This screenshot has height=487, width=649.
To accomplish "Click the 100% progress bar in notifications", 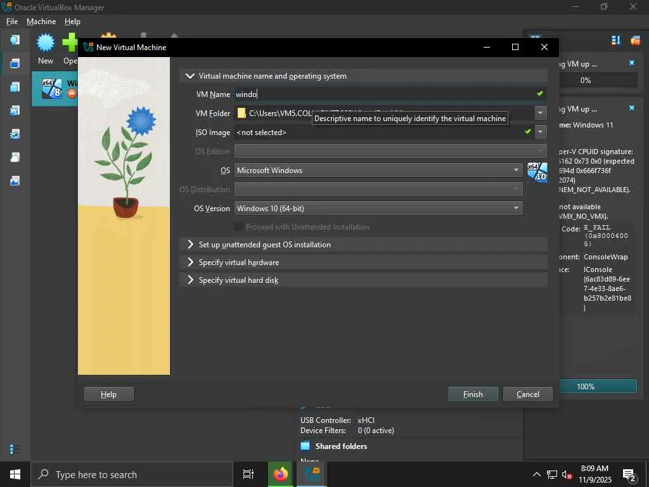I will click(598, 386).
